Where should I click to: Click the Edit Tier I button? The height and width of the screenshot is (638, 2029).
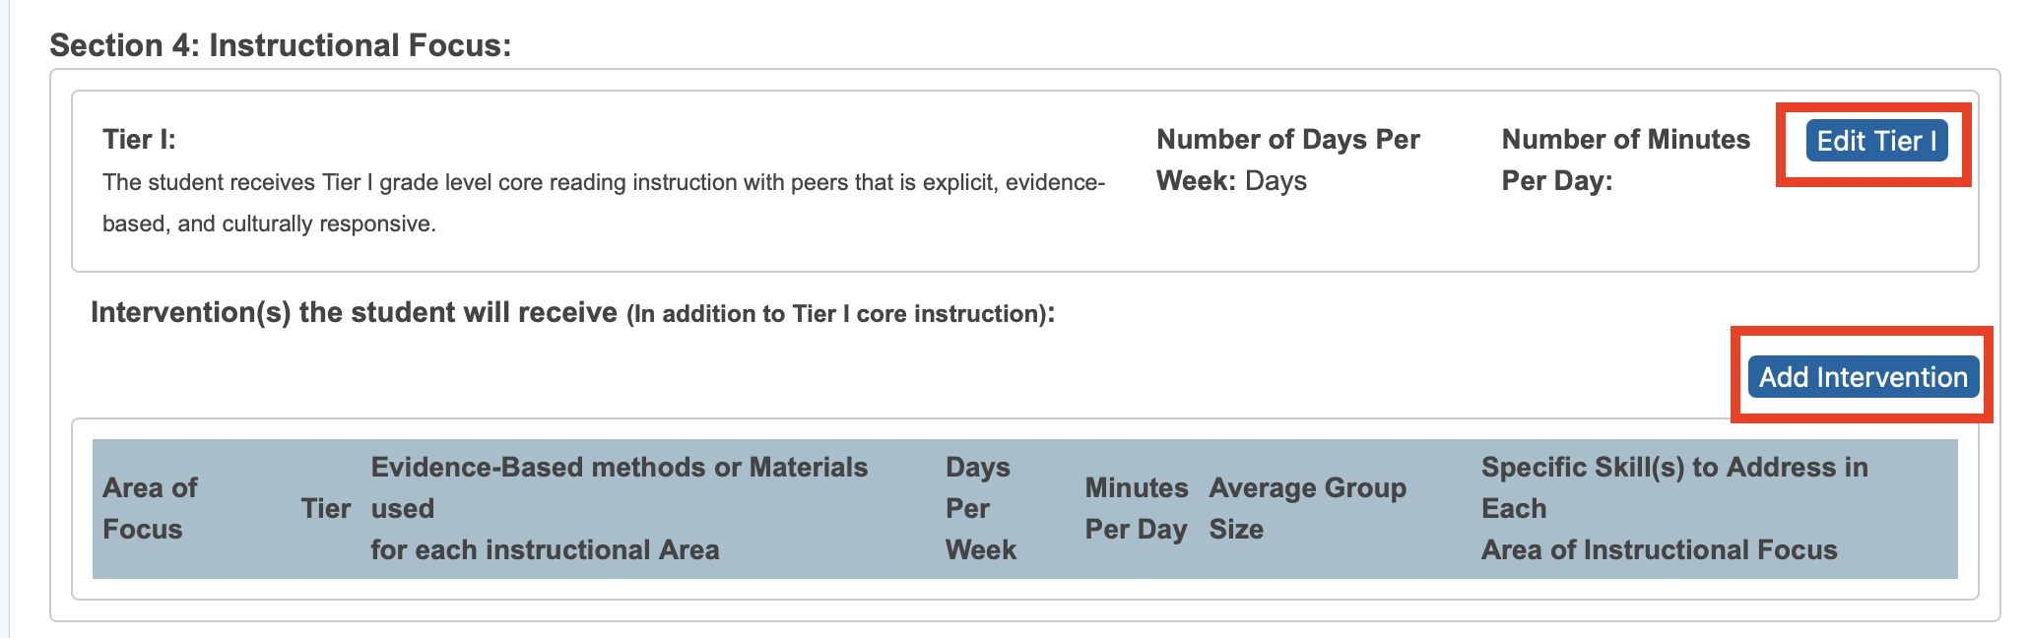coord(1876,140)
